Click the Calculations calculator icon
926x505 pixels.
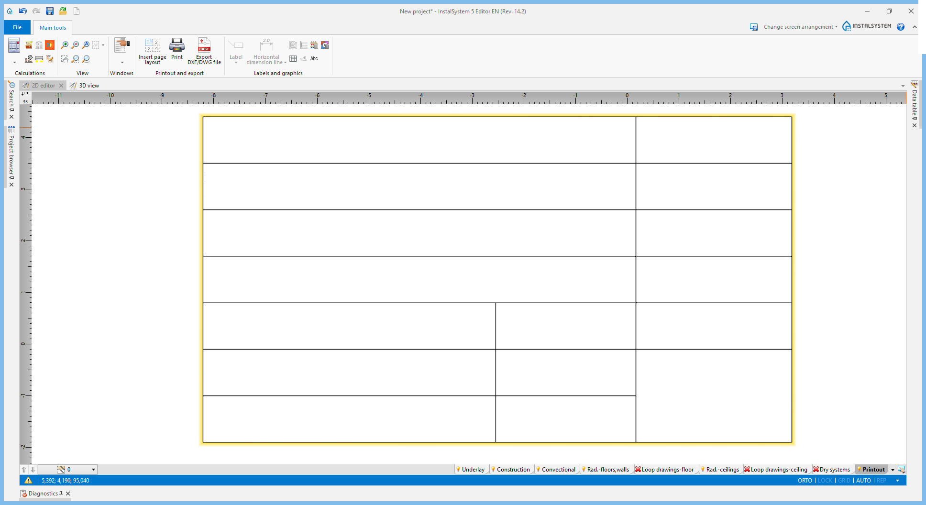(14, 45)
